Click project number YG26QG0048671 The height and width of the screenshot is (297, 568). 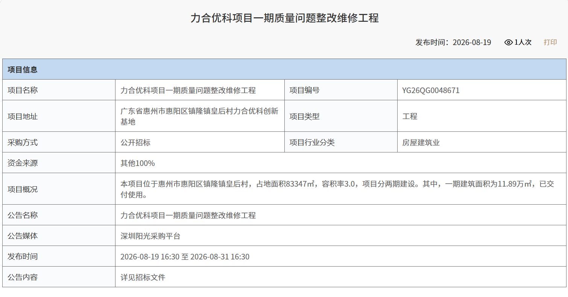[431, 90]
